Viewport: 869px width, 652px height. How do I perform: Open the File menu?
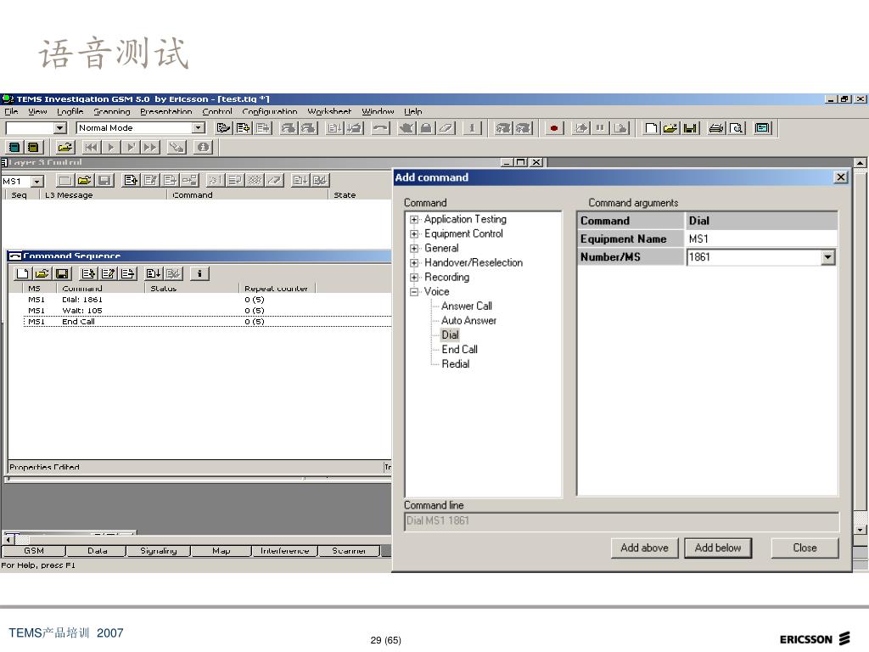[x=11, y=111]
